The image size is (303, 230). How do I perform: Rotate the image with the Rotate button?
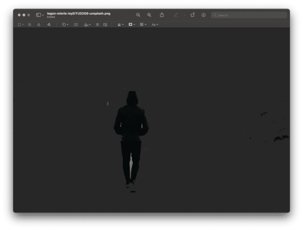[x=193, y=15]
